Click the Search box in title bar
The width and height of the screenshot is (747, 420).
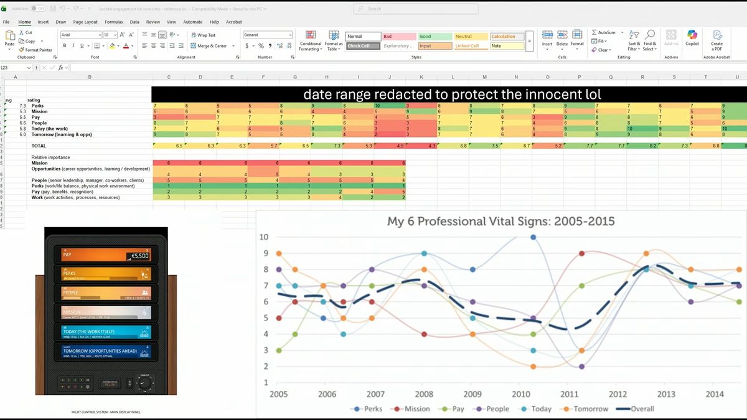coord(416,9)
